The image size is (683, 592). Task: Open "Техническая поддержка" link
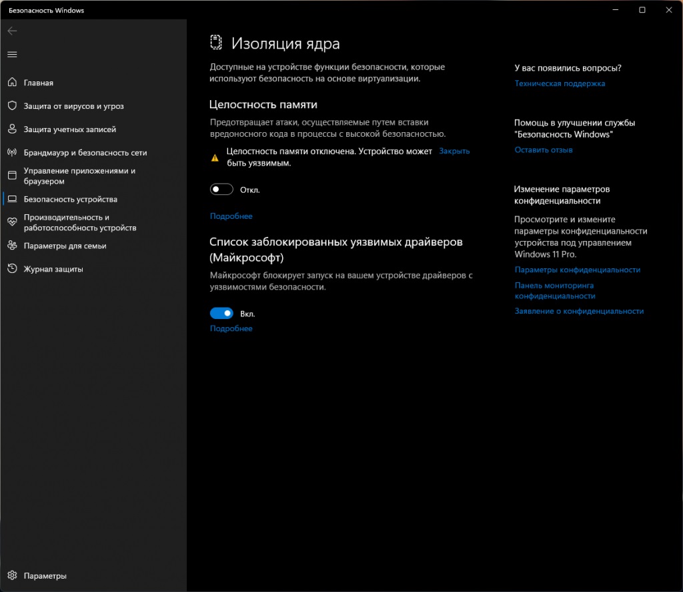(x=560, y=83)
